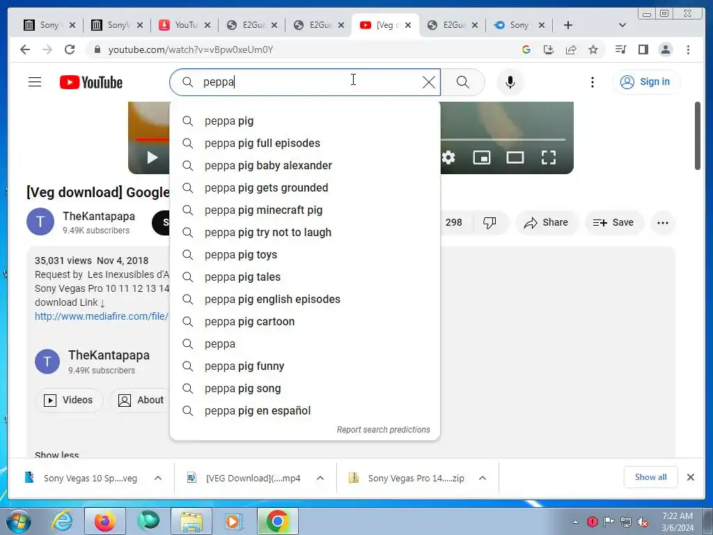Select 'peppa pig gets grounded' suggestion
713x535 pixels.
pos(305,188)
